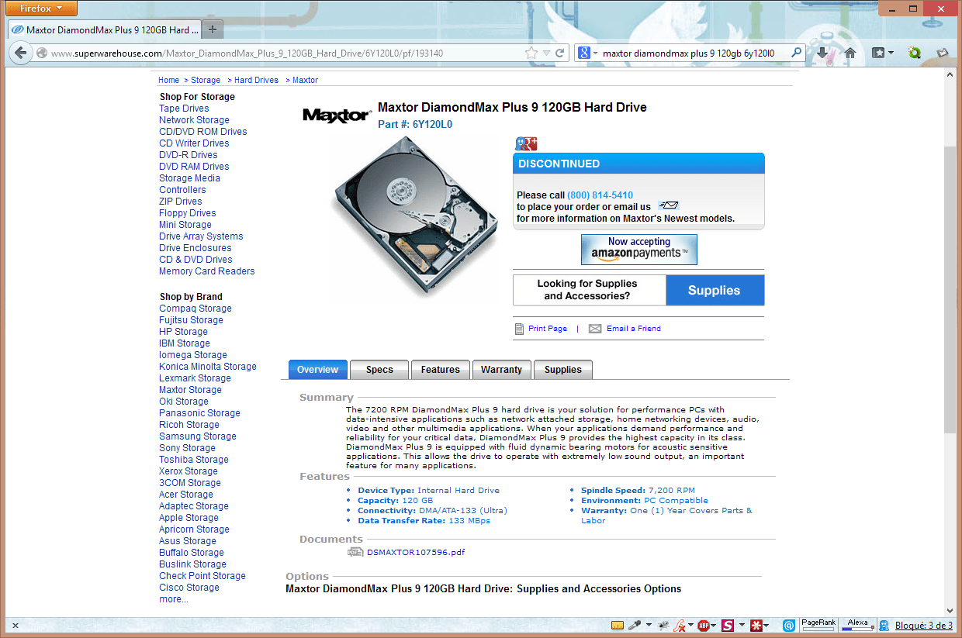Viewport: 962px width, 638px height.
Task: Open the Tape Drives category link
Action: (184, 109)
